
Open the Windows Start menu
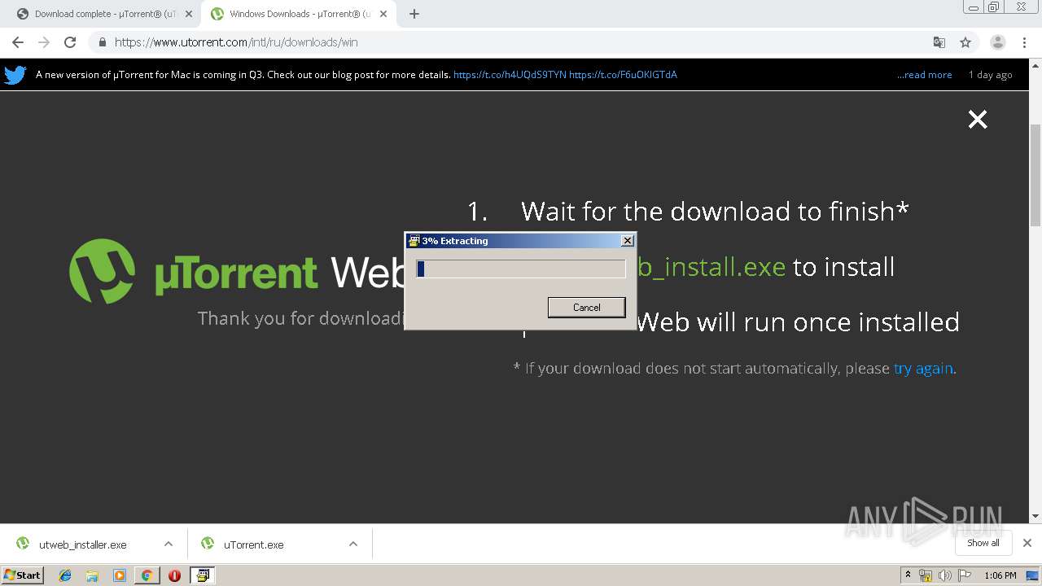[22, 575]
